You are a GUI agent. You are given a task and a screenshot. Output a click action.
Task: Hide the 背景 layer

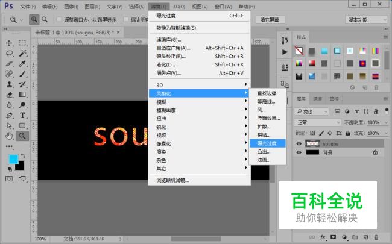[299, 152]
